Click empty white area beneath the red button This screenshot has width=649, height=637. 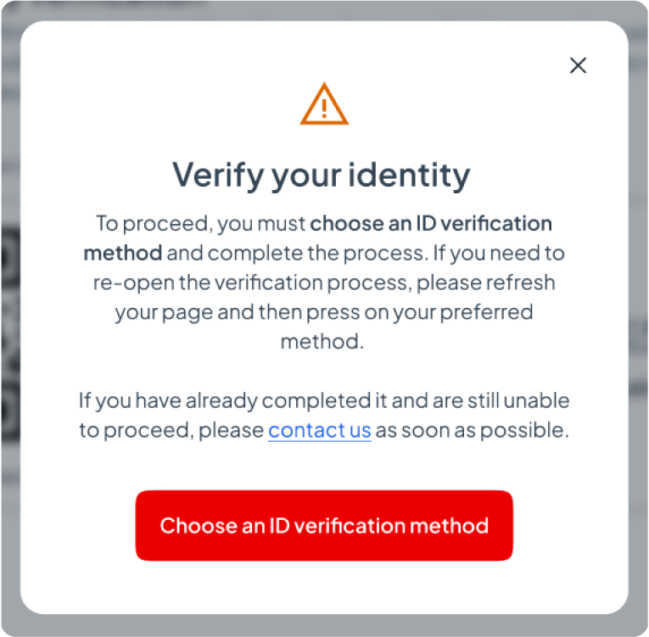(x=324, y=588)
